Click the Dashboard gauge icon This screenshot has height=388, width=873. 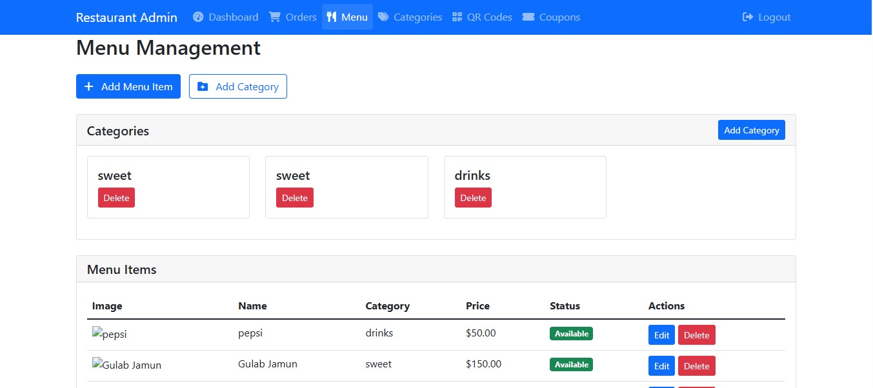click(198, 17)
